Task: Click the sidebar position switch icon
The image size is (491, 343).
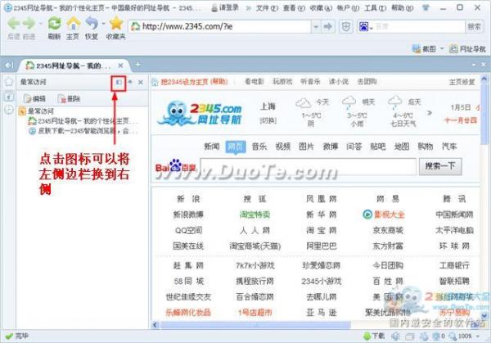Action: tap(118, 83)
